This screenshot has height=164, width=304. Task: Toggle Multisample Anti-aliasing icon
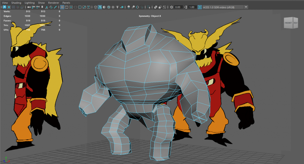click(137, 7)
